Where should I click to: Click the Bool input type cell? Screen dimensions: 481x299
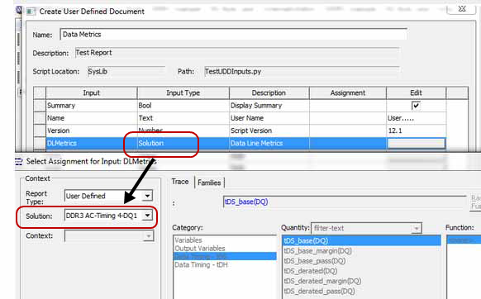coord(183,106)
